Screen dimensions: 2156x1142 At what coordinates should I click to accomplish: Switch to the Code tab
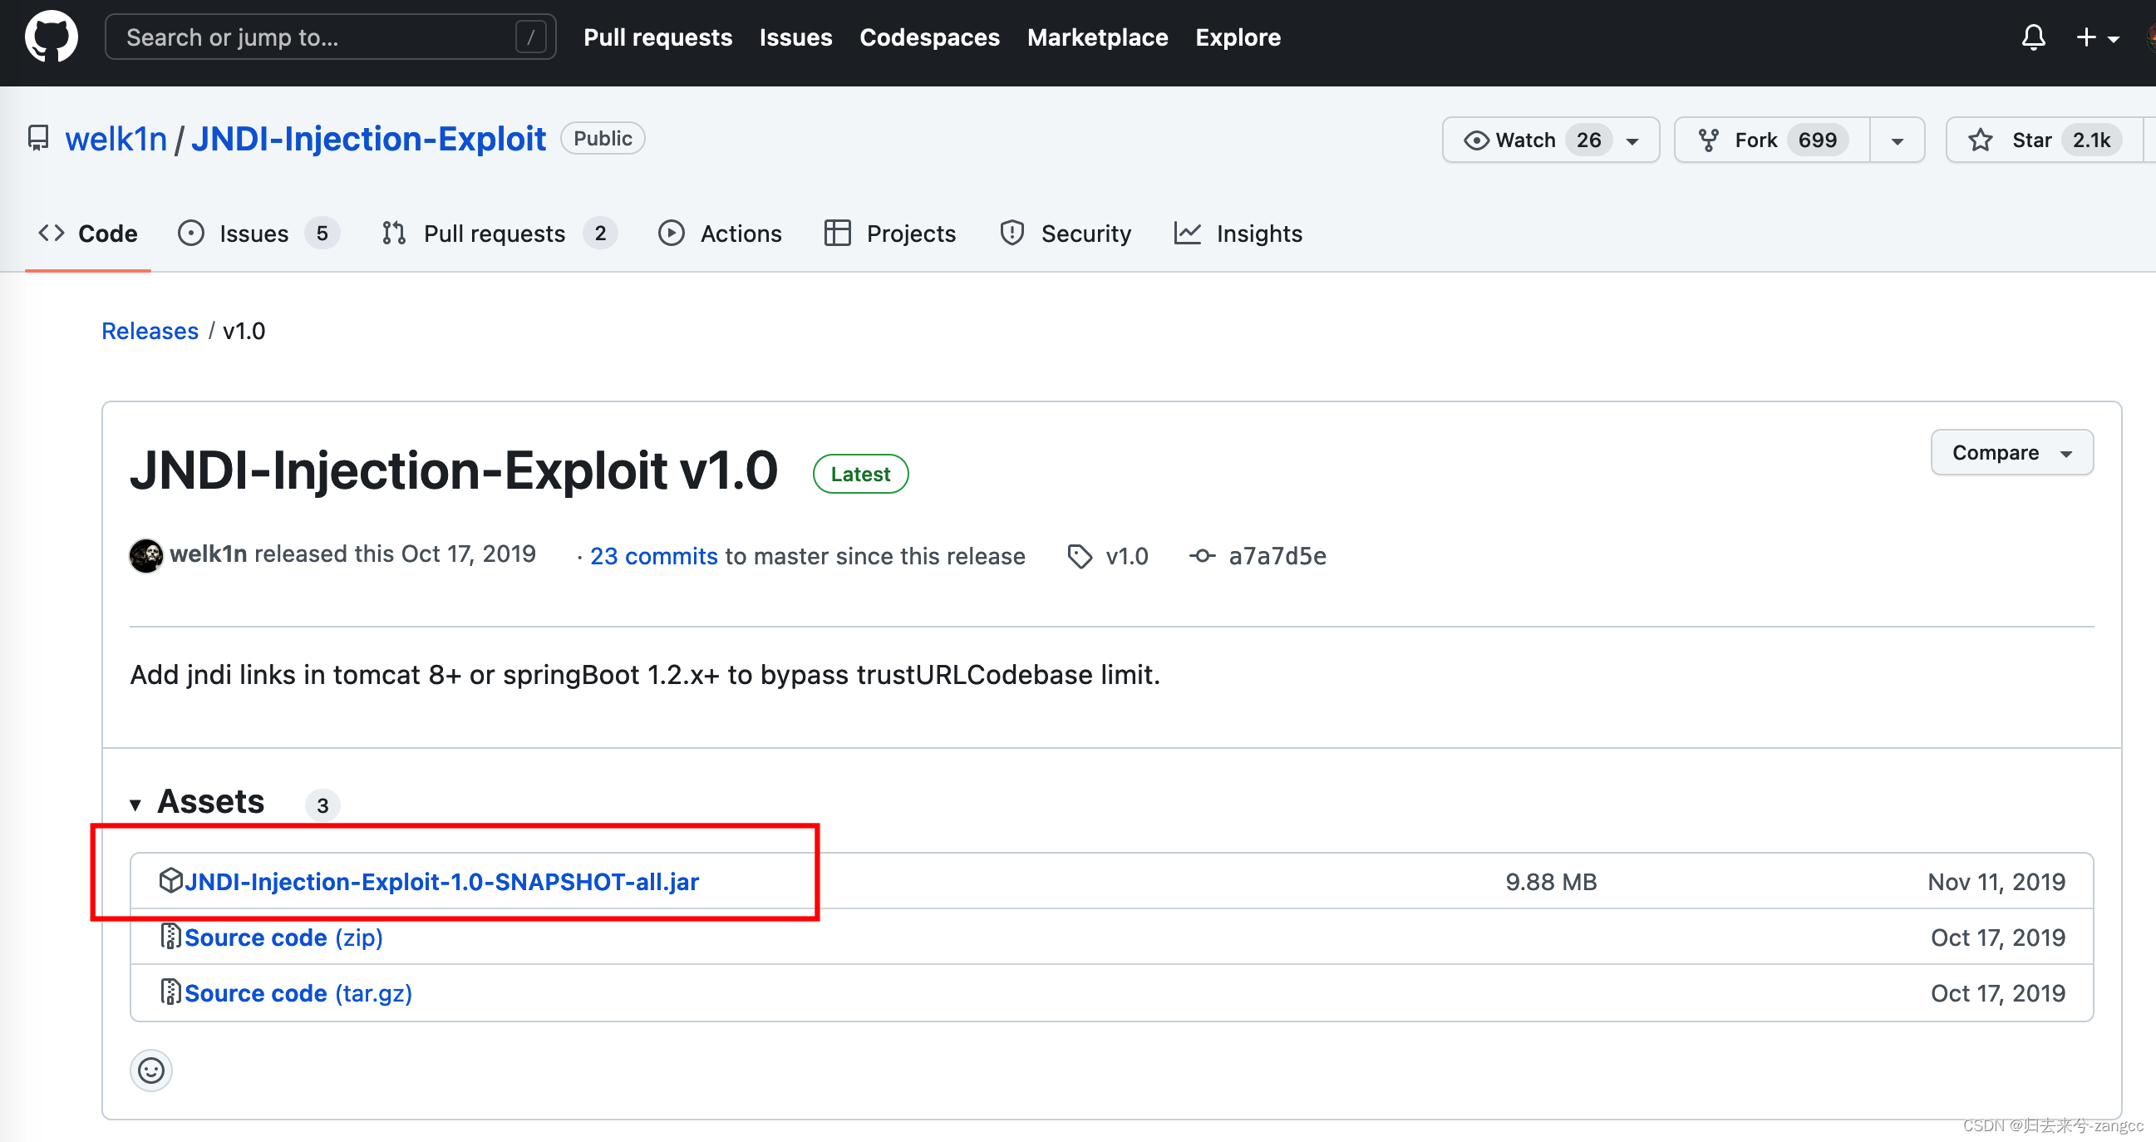(88, 234)
